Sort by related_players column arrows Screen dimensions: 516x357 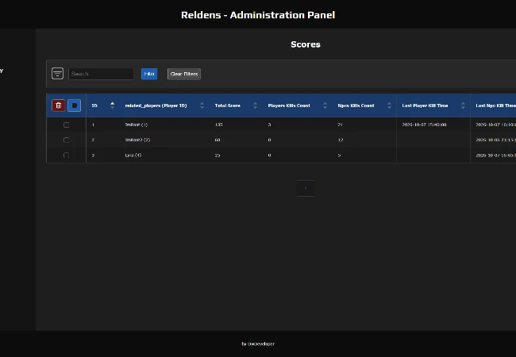[202, 106]
